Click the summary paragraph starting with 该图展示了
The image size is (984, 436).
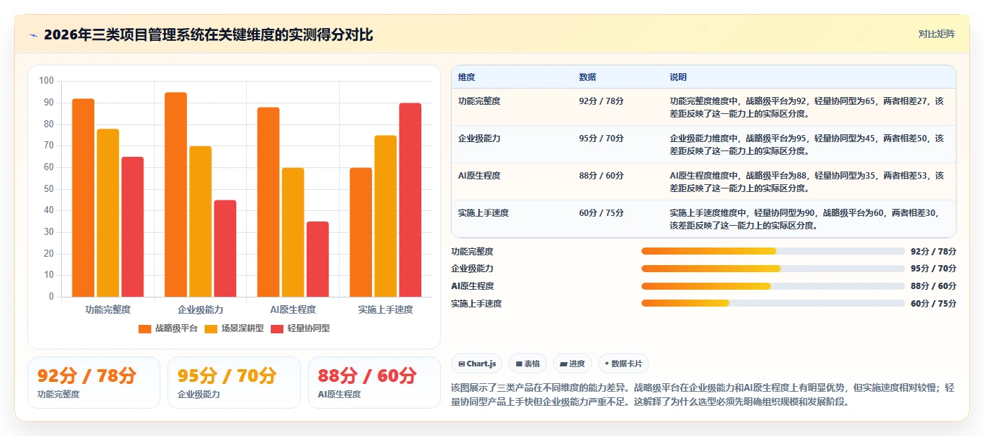click(703, 395)
